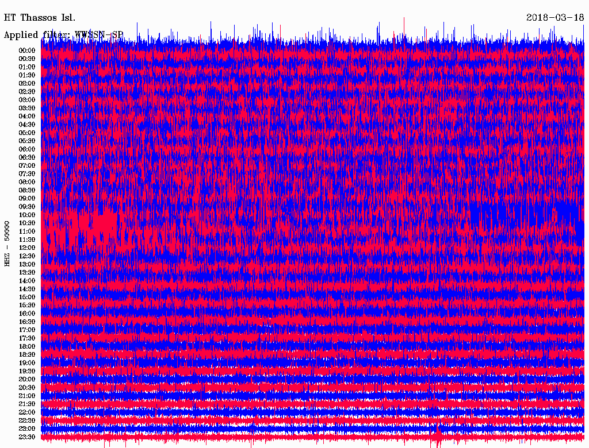Select the 05:30 time label

click(27, 141)
